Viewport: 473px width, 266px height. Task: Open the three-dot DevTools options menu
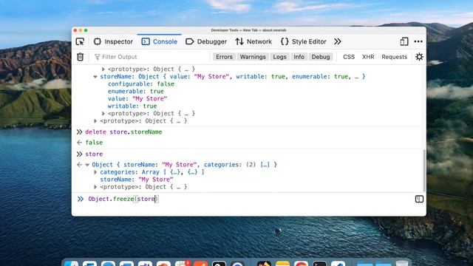pos(418,41)
